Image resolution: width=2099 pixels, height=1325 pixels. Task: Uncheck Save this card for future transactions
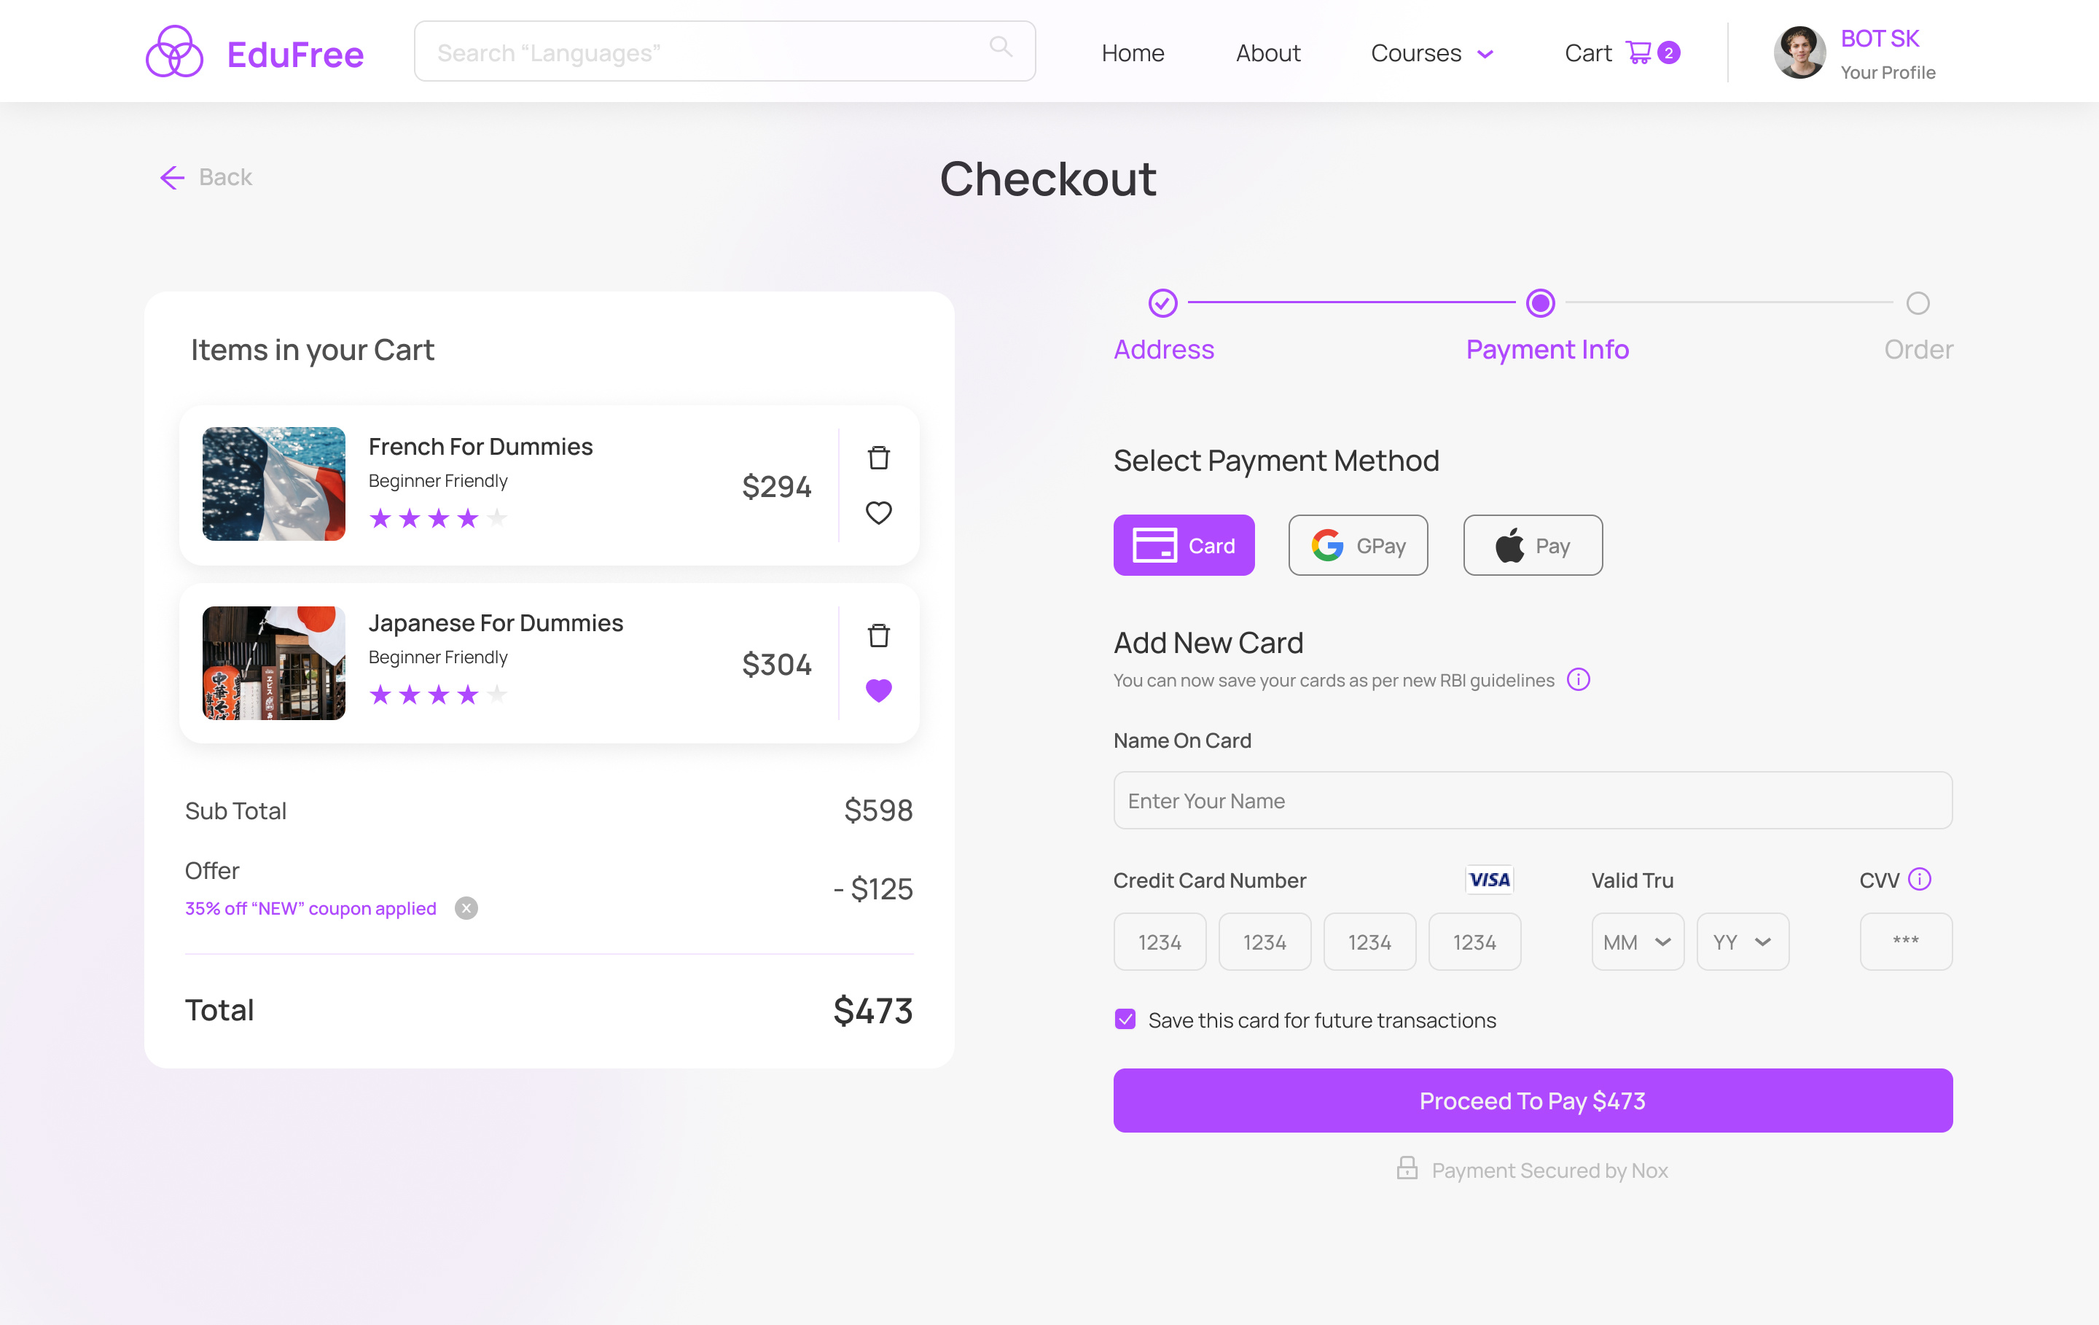pyautogui.click(x=1125, y=1018)
